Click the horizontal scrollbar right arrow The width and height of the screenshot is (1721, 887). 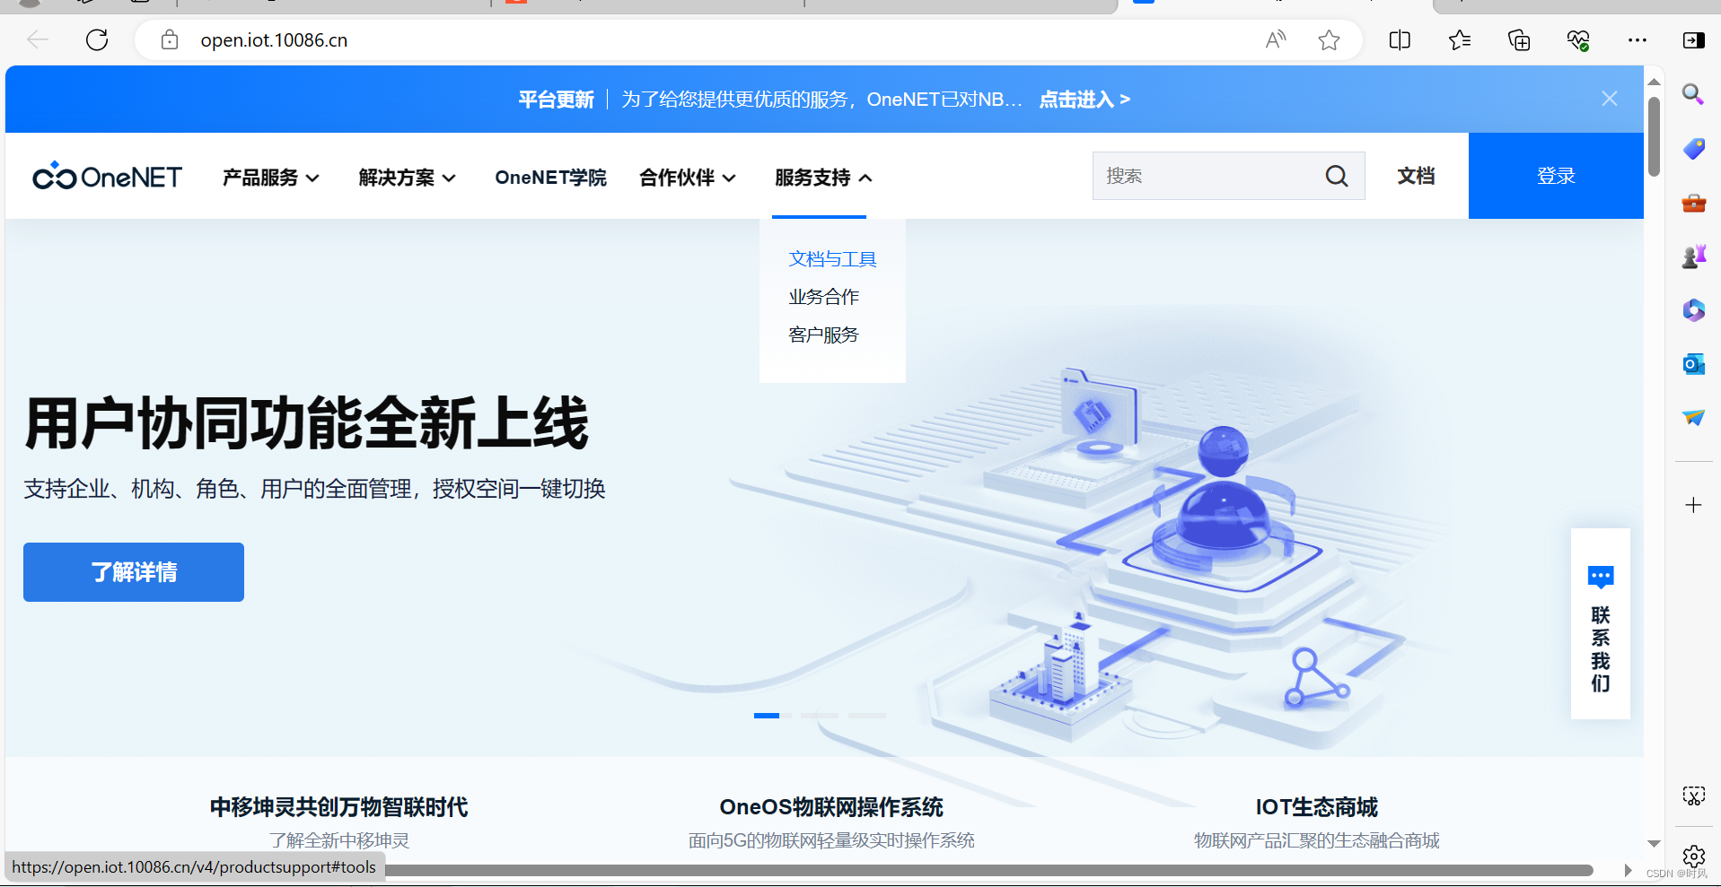[1629, 871]
